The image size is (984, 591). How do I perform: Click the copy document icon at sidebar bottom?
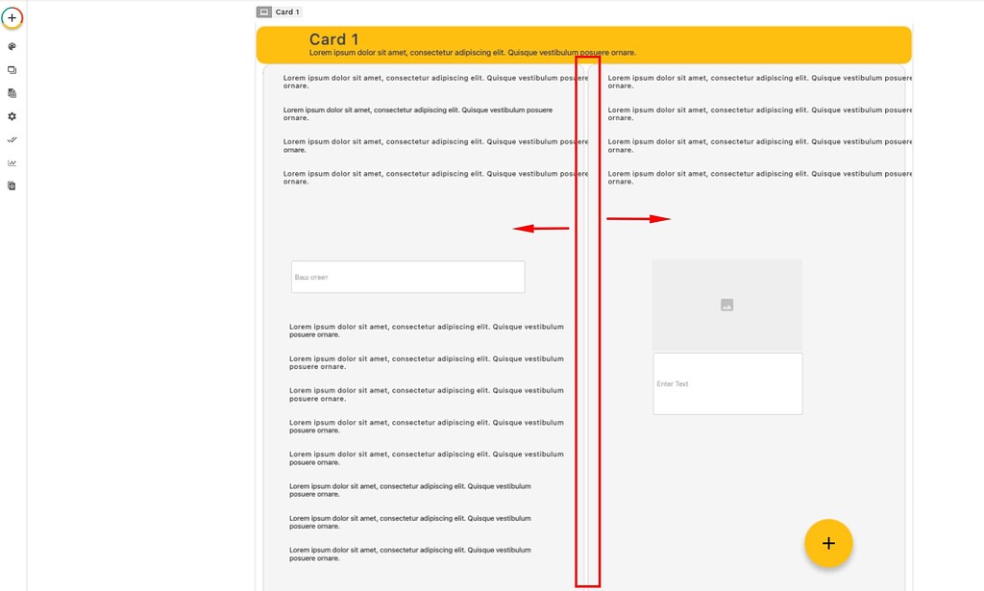[x=12, y=185]
